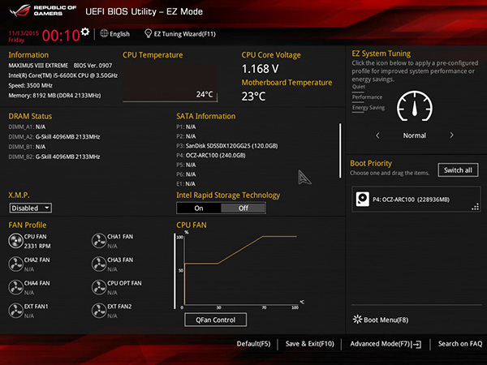Click MAXIMUS VIII EXTREME board name

click(x=38, y=66)
